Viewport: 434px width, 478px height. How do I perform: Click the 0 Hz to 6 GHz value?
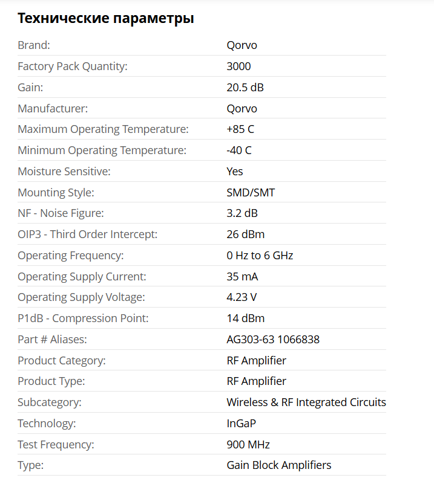click(260, 256)
